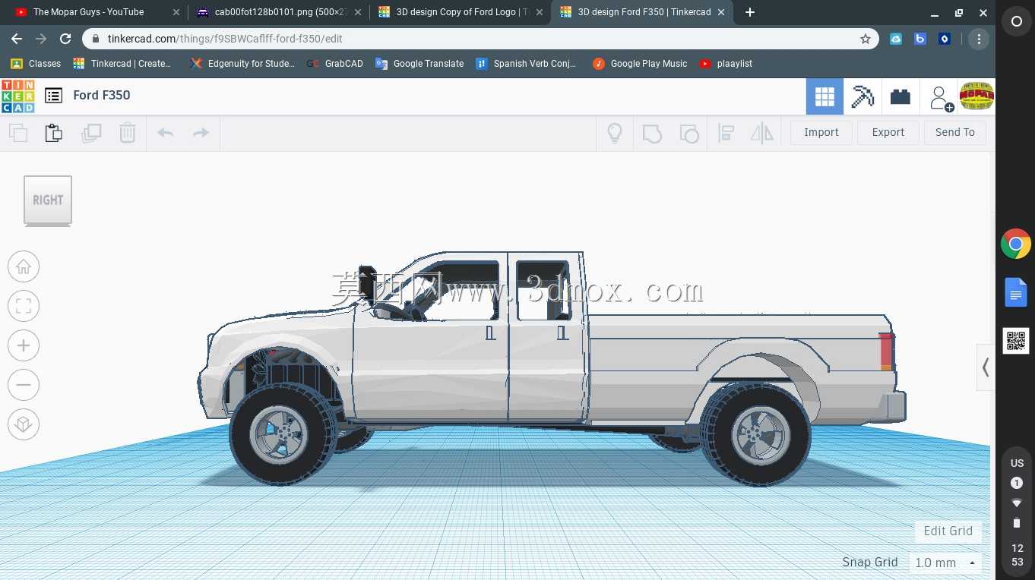Open the Snap Grid 1.0 mm dropdown
1035x580 pixels.
point(945,563)
